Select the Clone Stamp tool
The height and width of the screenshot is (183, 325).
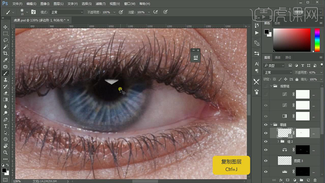coord(5,80)
